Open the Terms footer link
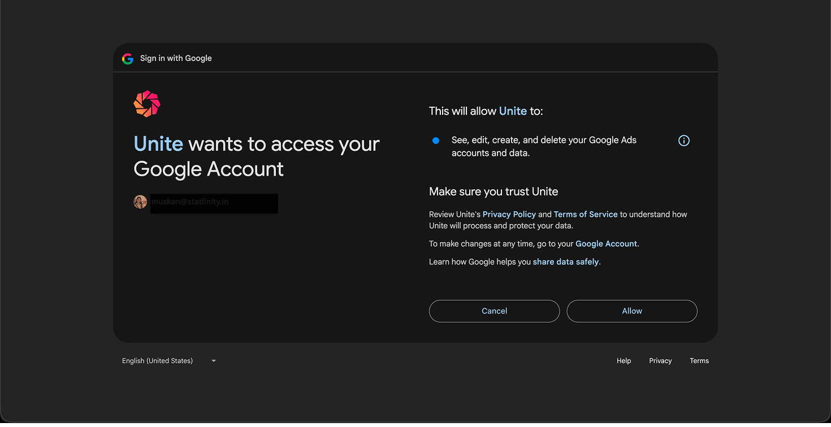This screenshot has height=427, width=831. [x=699, y=361]
